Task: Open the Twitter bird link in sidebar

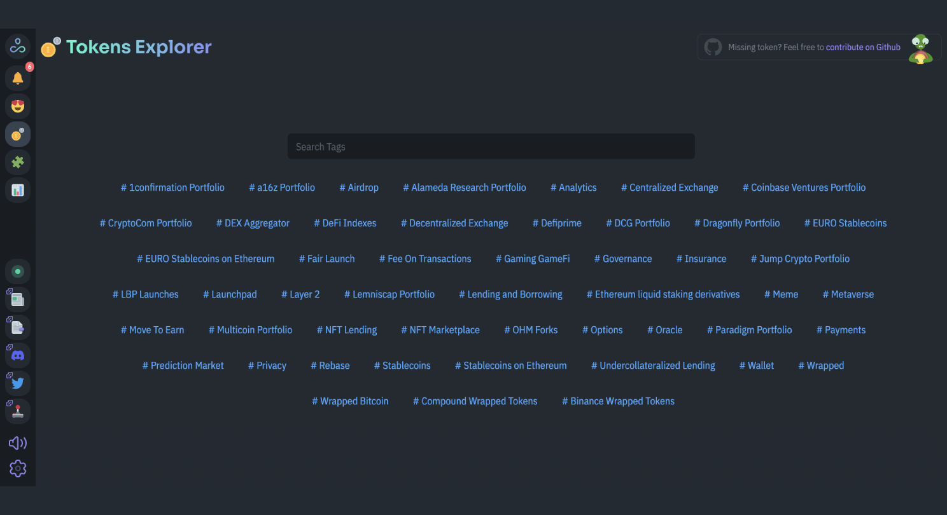Action: click(x=18, y=383)
